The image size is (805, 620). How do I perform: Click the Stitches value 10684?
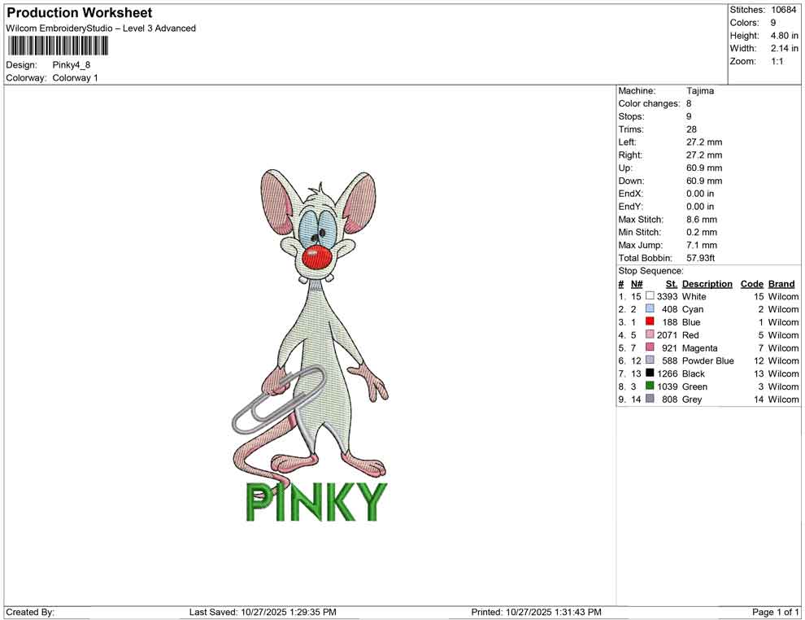coord(783,10)
